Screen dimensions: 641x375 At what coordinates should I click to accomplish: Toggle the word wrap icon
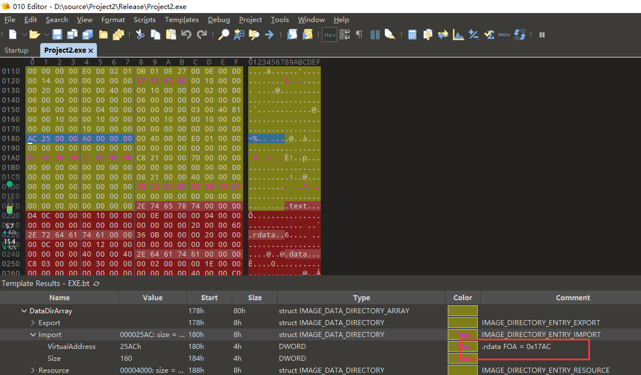coord(345,35)
